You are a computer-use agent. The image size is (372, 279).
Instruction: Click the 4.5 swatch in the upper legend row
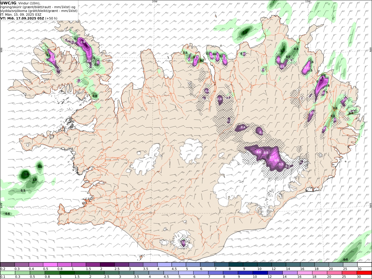178,264
